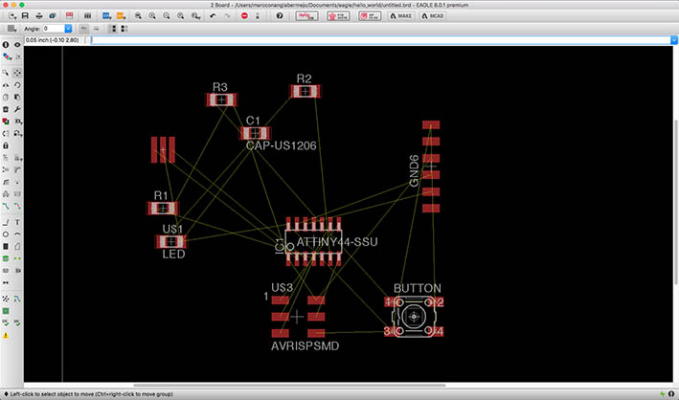Screen dimensions: 679x400
Task: Click the "AVRISPSMD" label
Action: pos(305,345)
